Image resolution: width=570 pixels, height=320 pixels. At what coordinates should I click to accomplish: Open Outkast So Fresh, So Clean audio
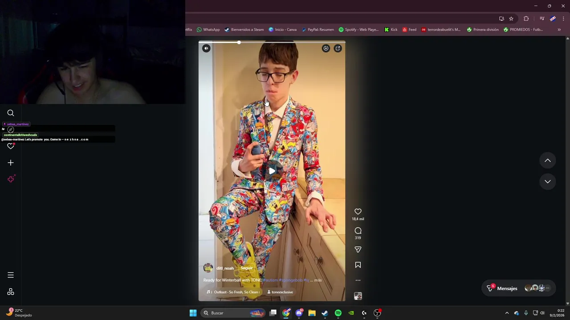coord(233,292)
